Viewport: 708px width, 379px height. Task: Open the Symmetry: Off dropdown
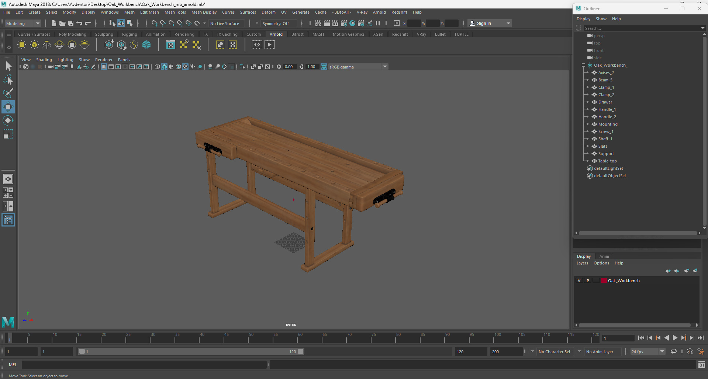(279, 23)
